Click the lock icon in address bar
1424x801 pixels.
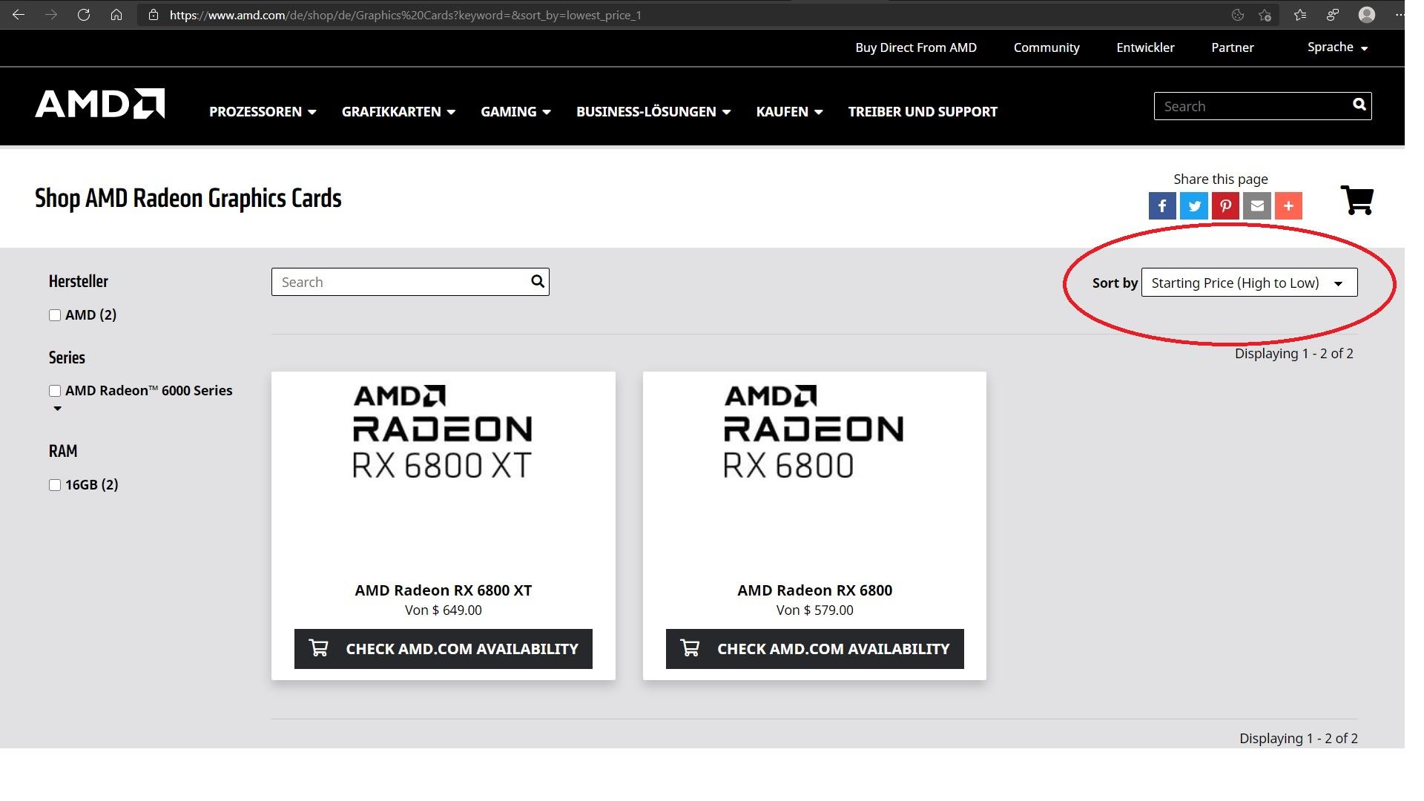tap(153, 15)
